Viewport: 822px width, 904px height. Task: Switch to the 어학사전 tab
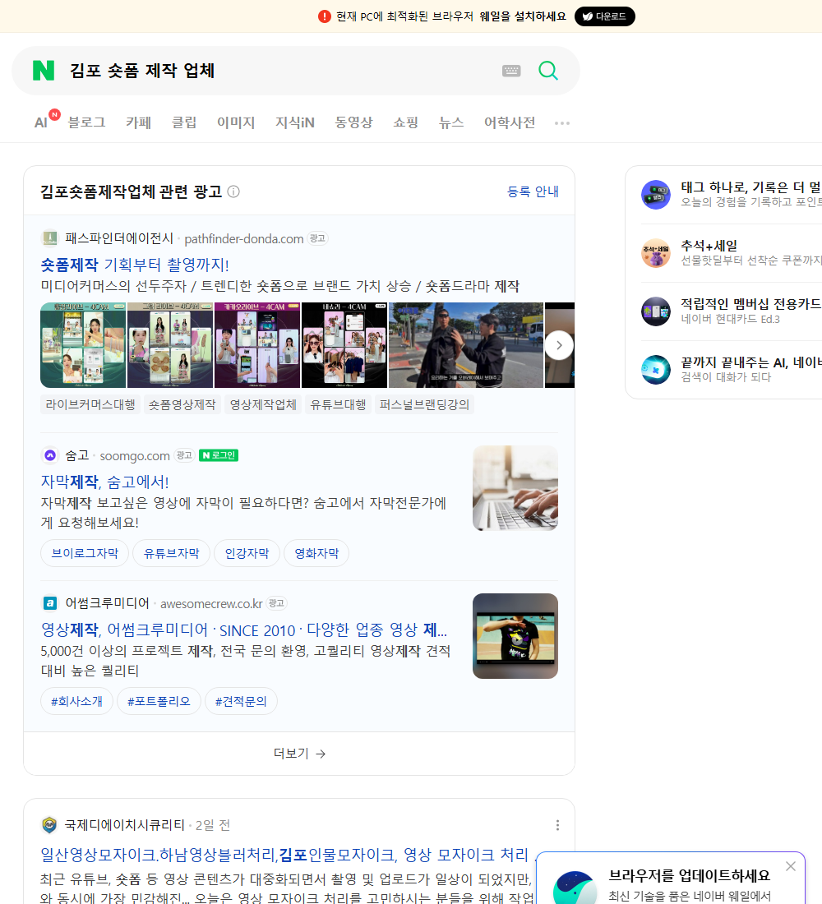pyautogui.click(x=510, y=122)
